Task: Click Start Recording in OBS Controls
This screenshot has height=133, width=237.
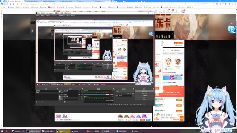Action: [144, 93]
